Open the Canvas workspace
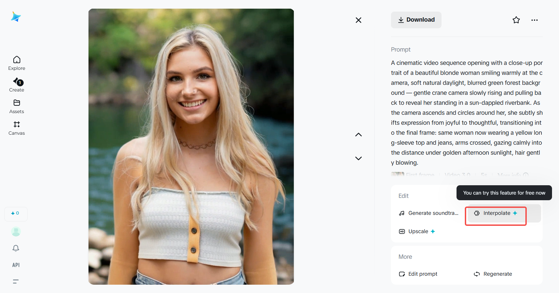The width and height of the screenshot is (559, 293). pyautogui.click(x=17, y=128)
